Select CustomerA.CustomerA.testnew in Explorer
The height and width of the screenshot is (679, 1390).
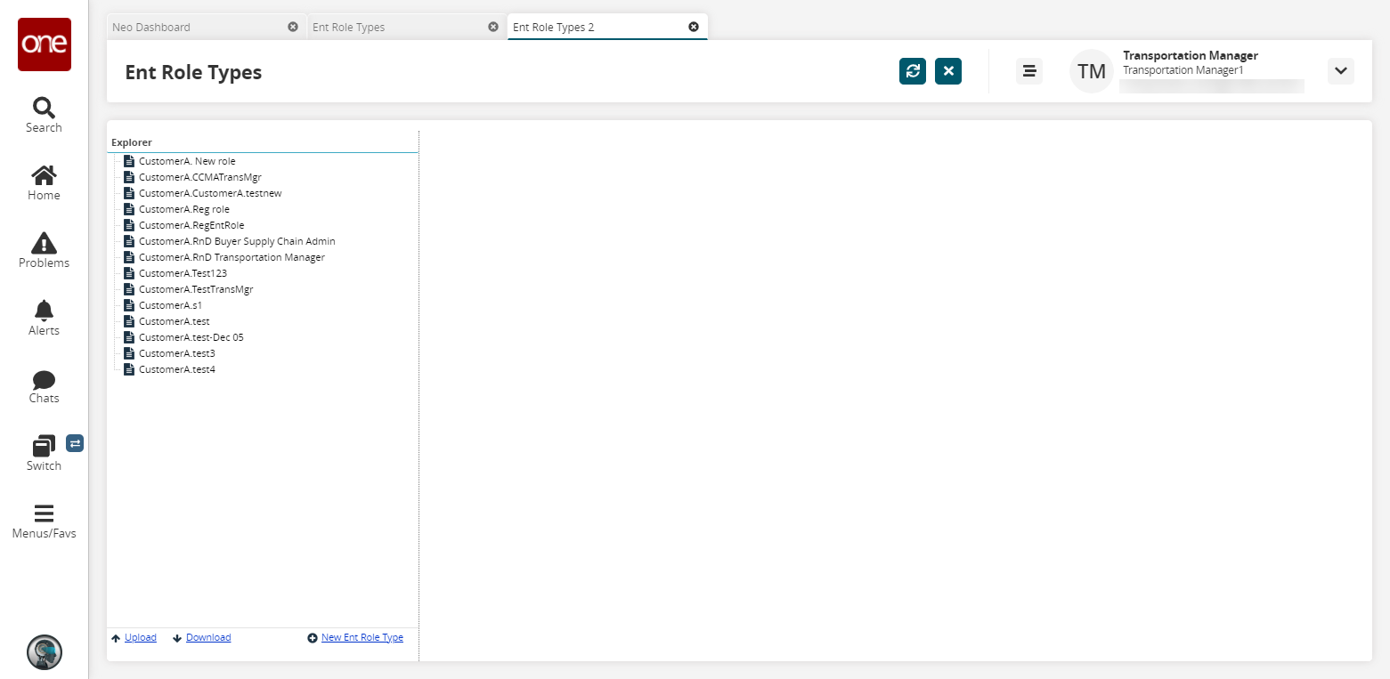210,193
